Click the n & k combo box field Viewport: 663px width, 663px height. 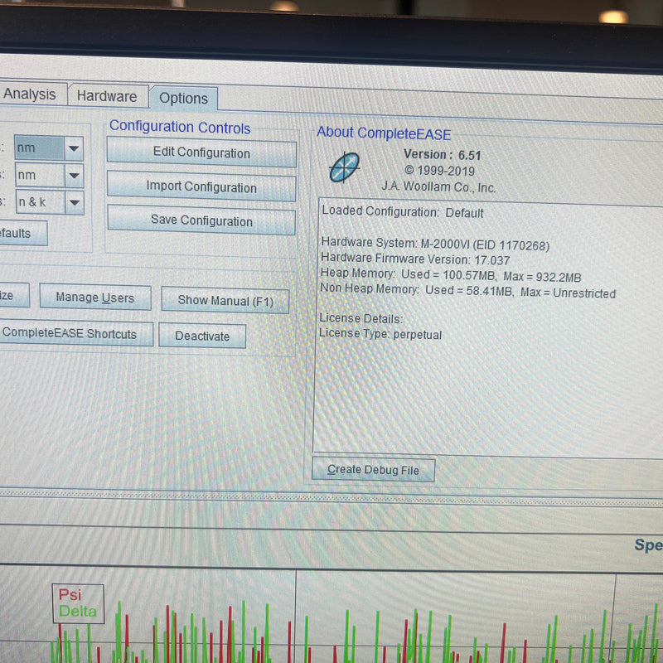click(41, 202)
